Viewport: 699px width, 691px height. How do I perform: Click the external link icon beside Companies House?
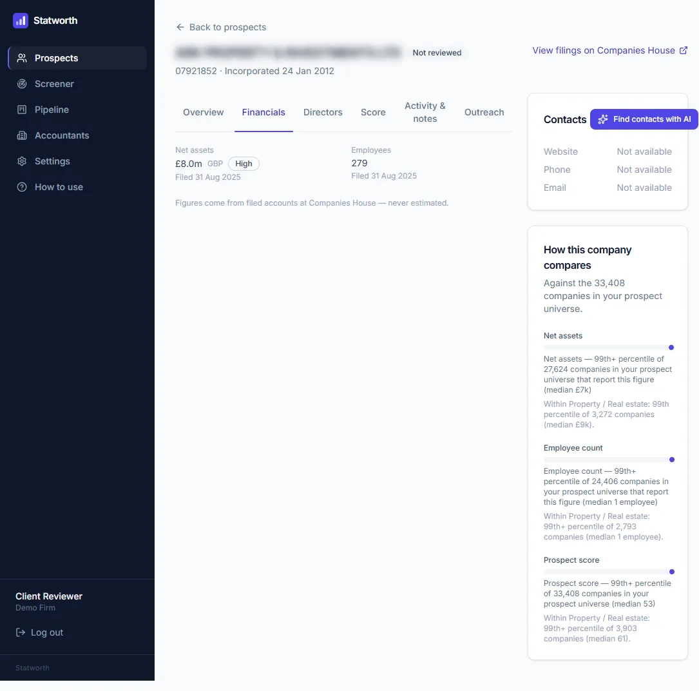click(x=683, y=50)
